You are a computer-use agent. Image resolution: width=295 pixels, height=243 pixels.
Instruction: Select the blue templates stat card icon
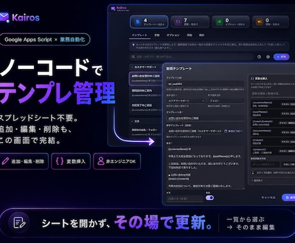[138, 22]
